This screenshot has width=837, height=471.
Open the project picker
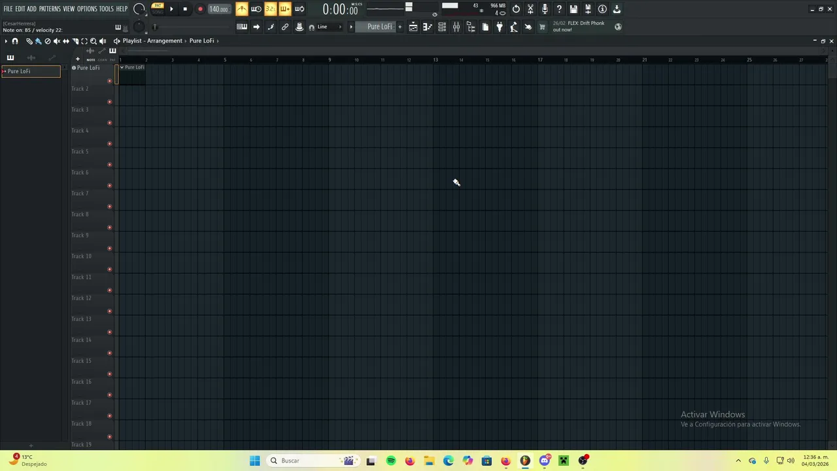click(x=485, y=27)
